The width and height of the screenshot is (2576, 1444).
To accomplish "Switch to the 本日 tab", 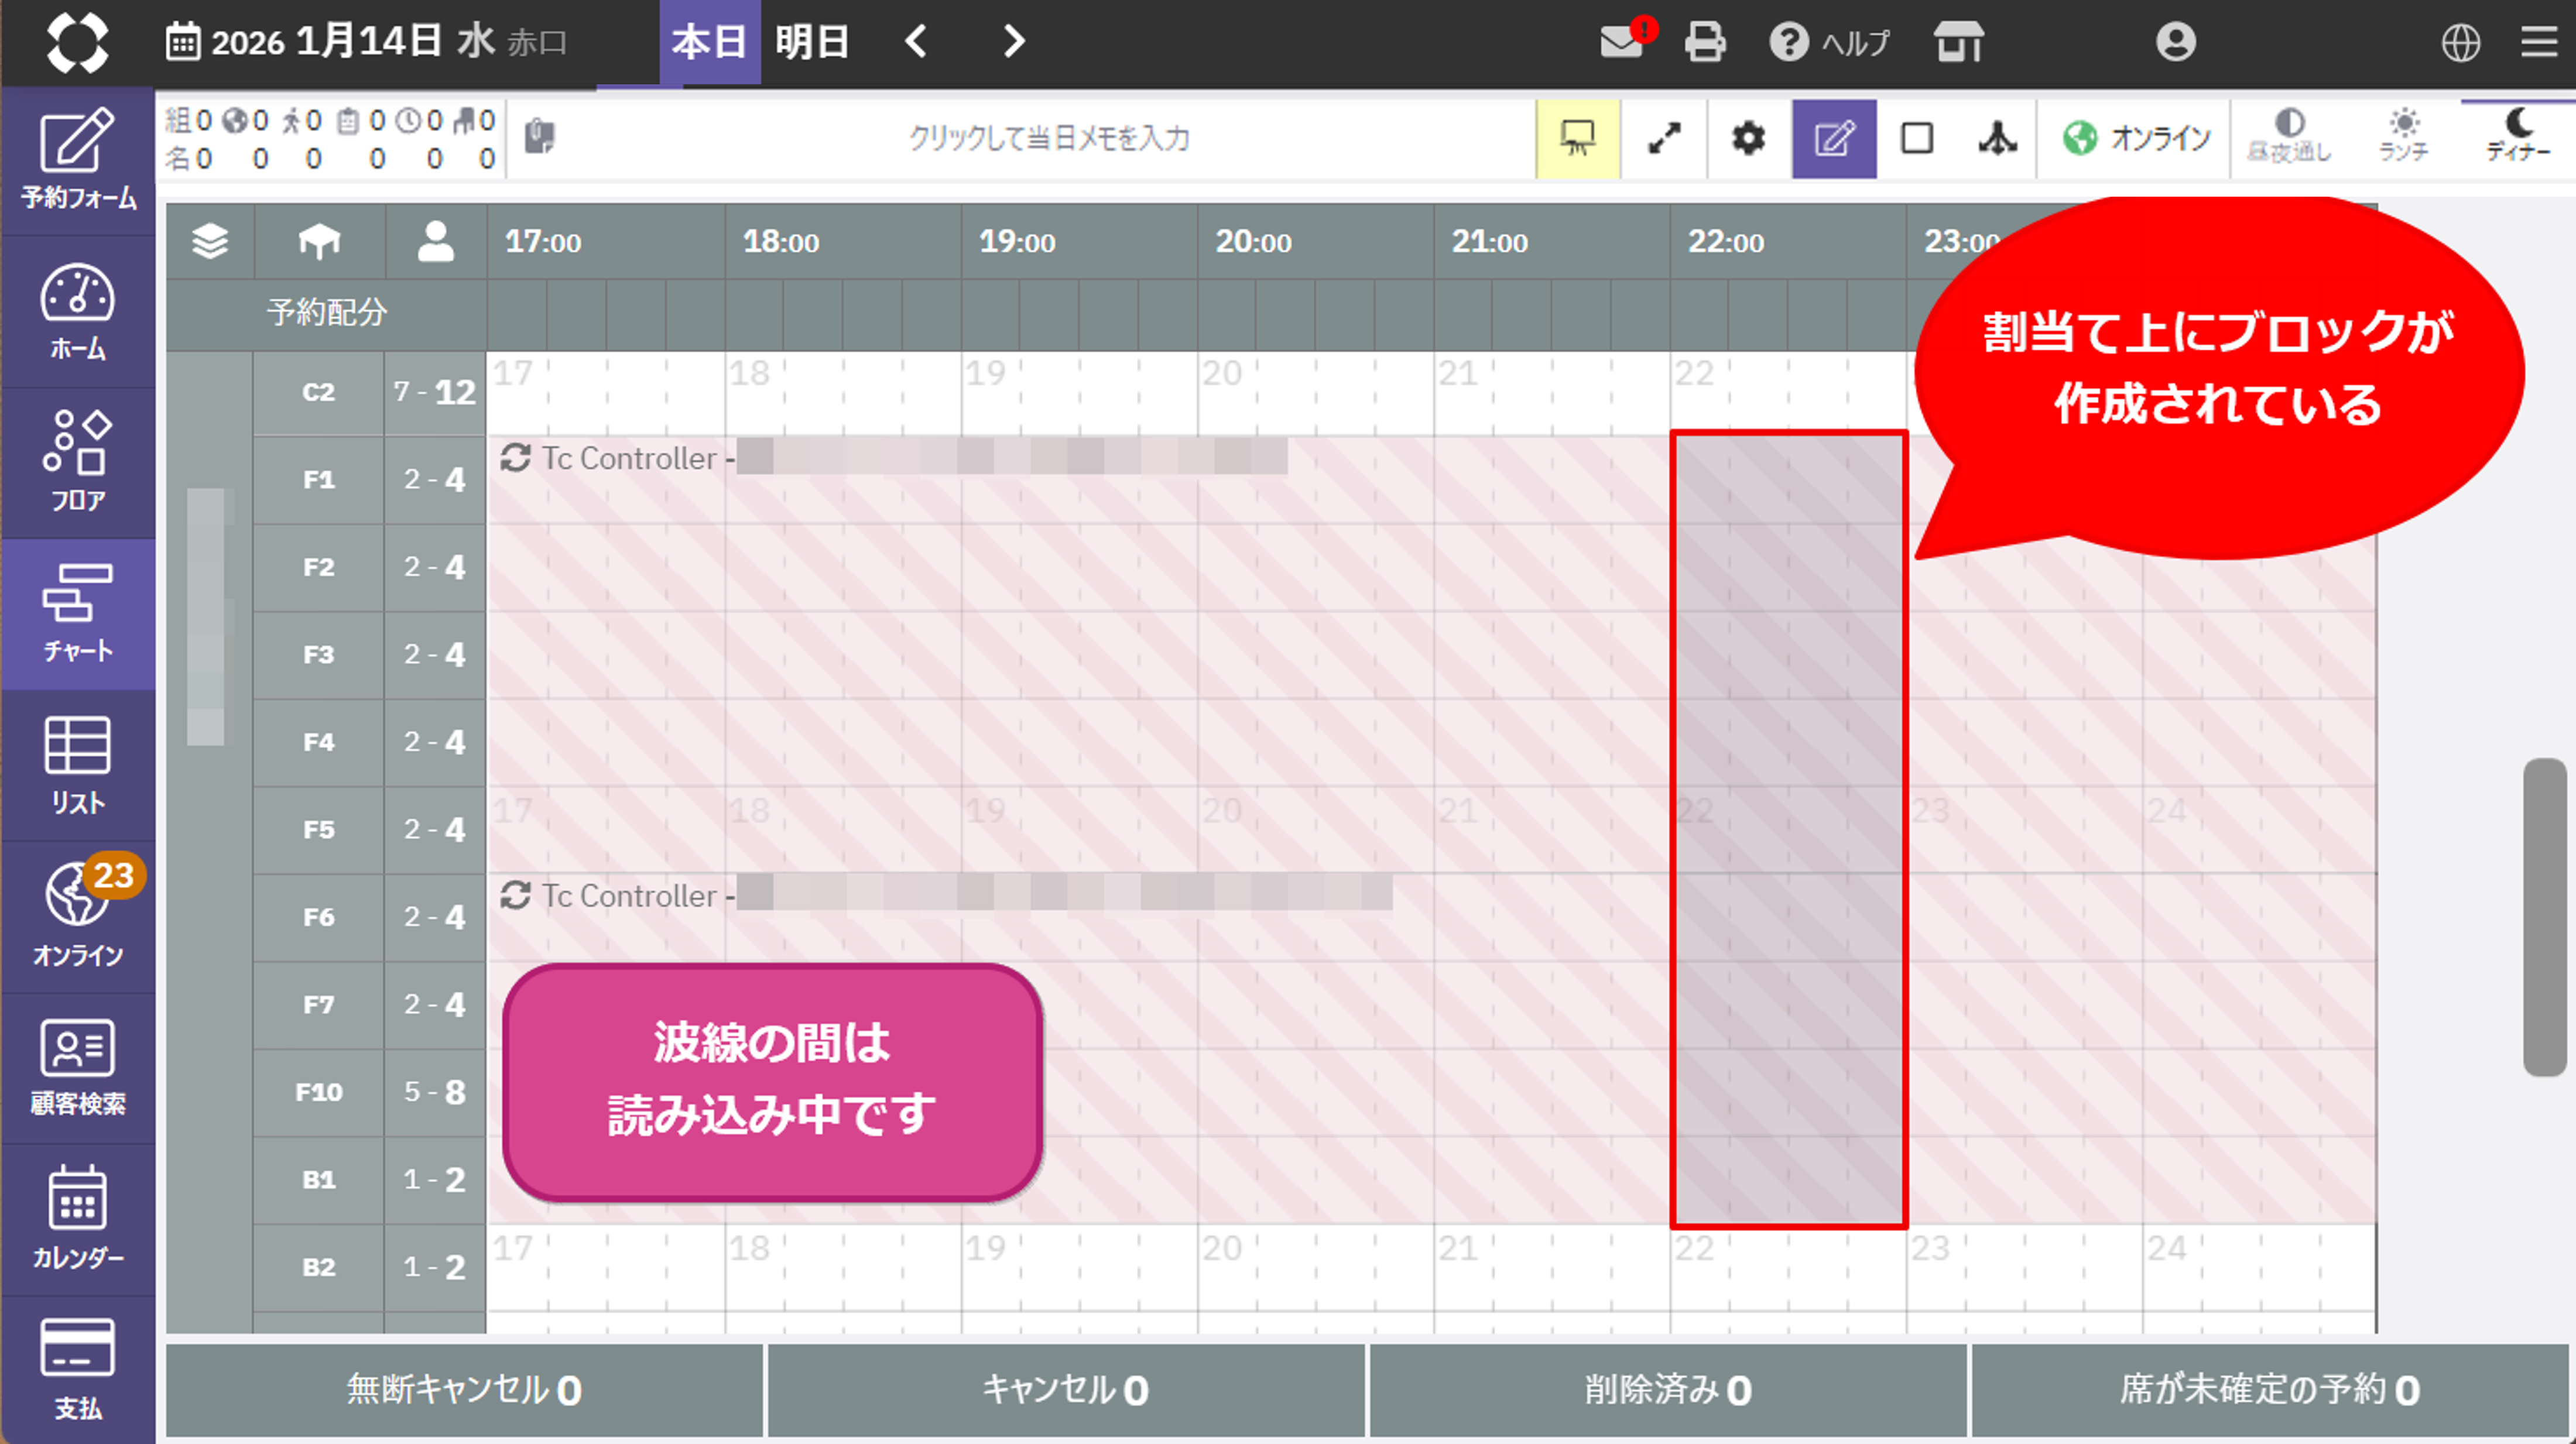I will [x=709, y=42].
